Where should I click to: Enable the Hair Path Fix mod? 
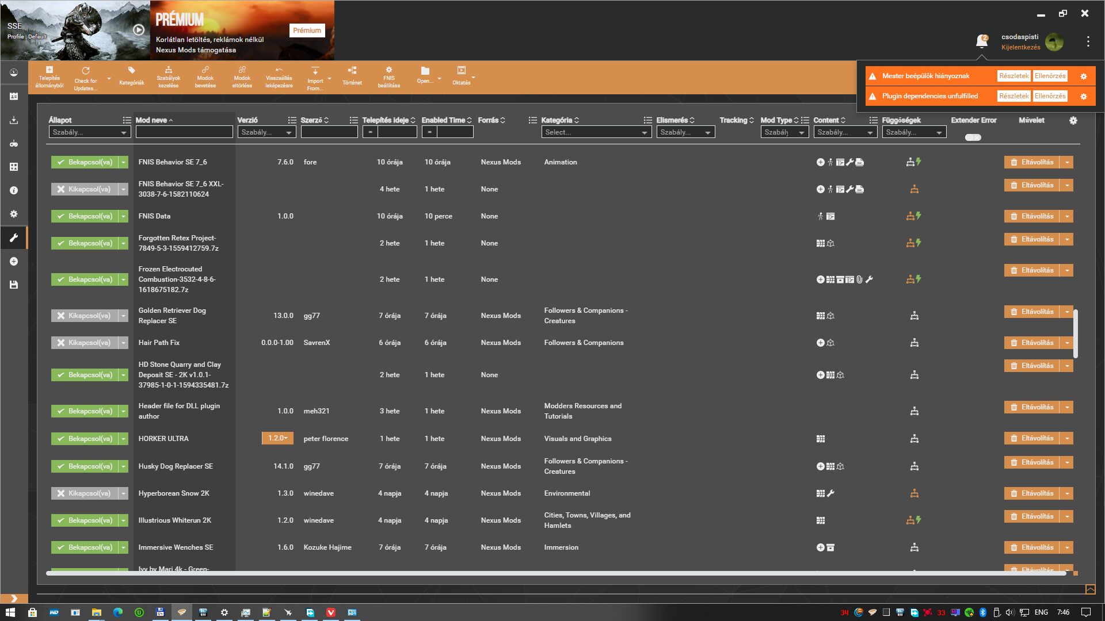pyautogui.click(x=85, y=343)
